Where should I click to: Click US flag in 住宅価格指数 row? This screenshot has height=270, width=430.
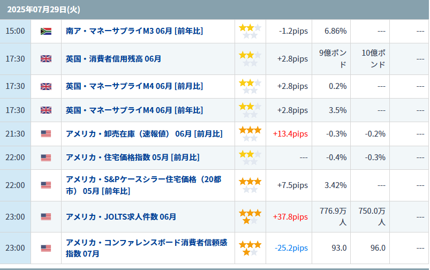tap(46, 157)
